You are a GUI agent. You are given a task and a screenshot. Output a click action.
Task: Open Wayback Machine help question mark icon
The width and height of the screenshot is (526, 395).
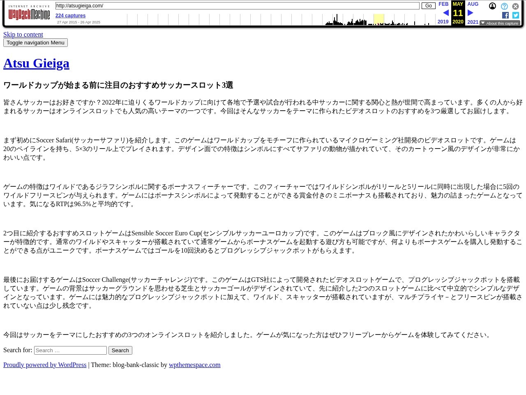(504, 7)
